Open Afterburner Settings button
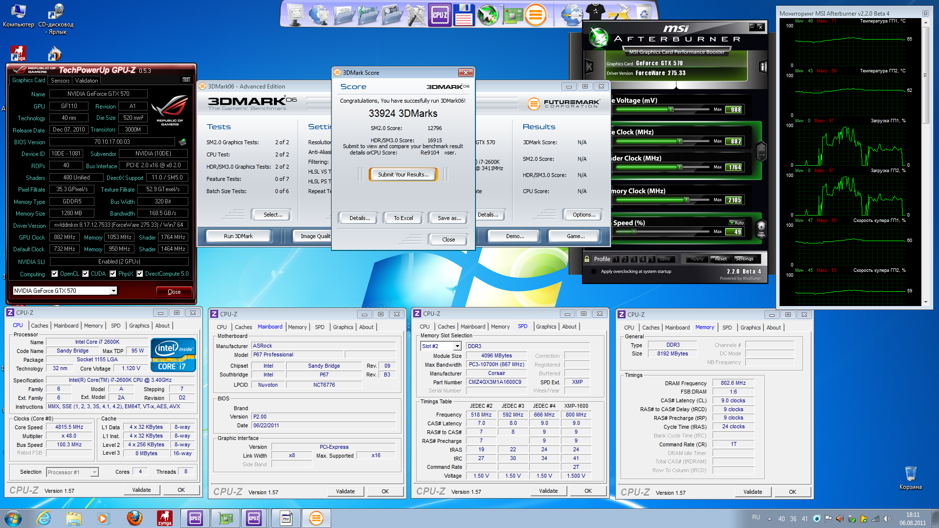Image resolution: width=939 pixels, height=528 pixels. pos(744,259)
